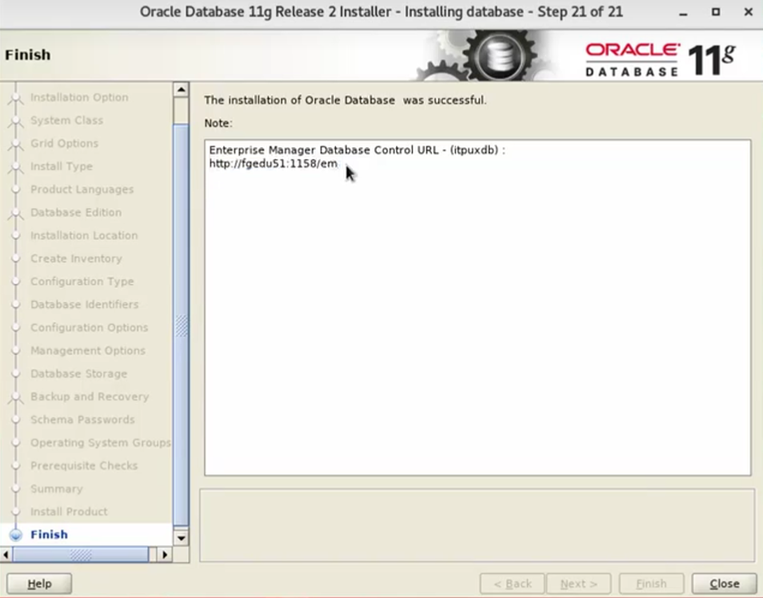Select the Finish step in sidebar
This screenshot has height=598, width=763.
coord(49,534)
